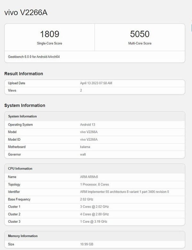
Task: Click the multi-core score 5050
Action: tap(140, 34)
